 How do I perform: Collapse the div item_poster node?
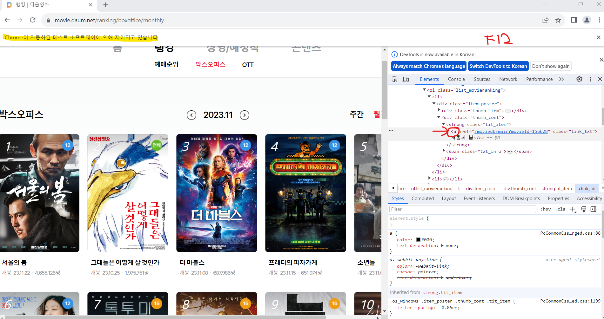[x=434, y=103]
